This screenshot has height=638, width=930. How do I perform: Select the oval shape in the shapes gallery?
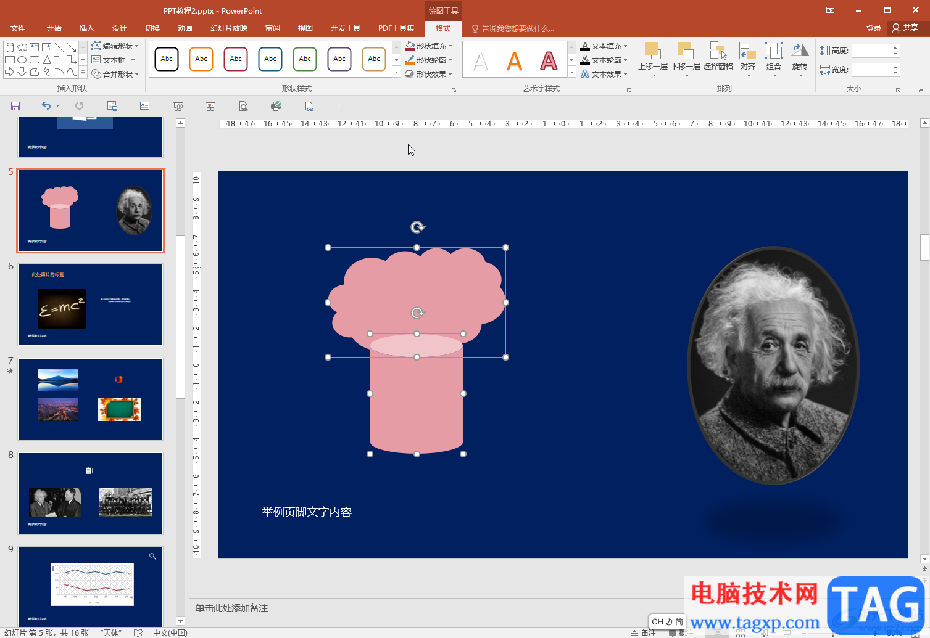click(22, 60)
